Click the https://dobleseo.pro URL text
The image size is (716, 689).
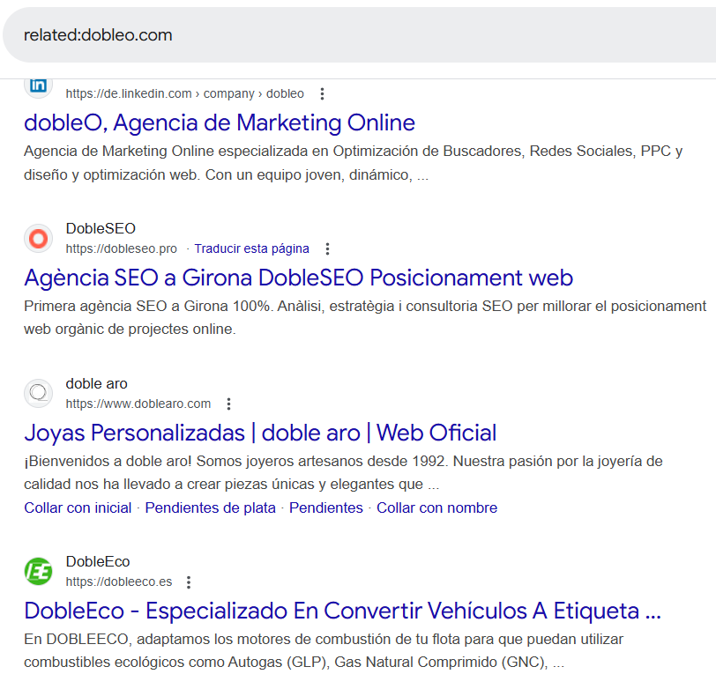tap(121, 248)
